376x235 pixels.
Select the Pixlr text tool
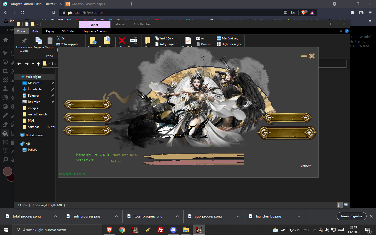pos(5,151)
